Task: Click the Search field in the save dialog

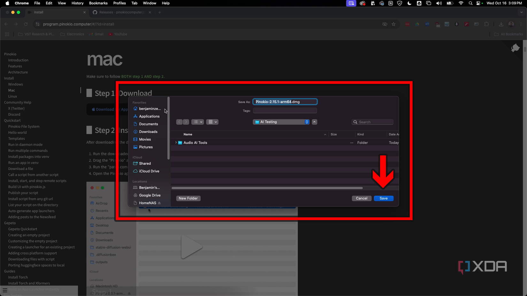Action: (x=372, y=122)
